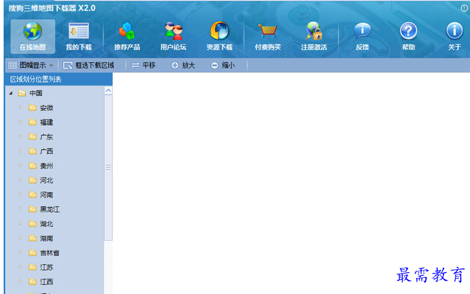The height and width of the screenshot is (294, 470).
Task: Click the region list scroll-up arrow
Action: coord(108,90)
